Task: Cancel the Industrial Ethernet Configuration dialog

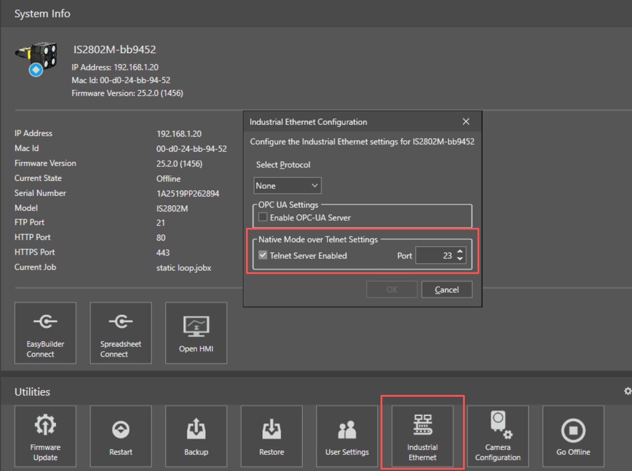Action: 447,289
